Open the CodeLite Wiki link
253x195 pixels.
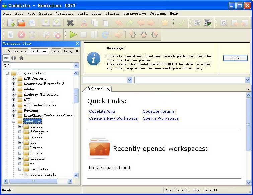point(102,111)
